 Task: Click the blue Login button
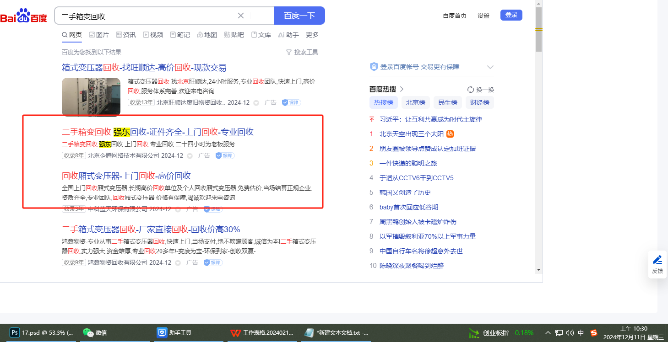[x=511, y=15]
